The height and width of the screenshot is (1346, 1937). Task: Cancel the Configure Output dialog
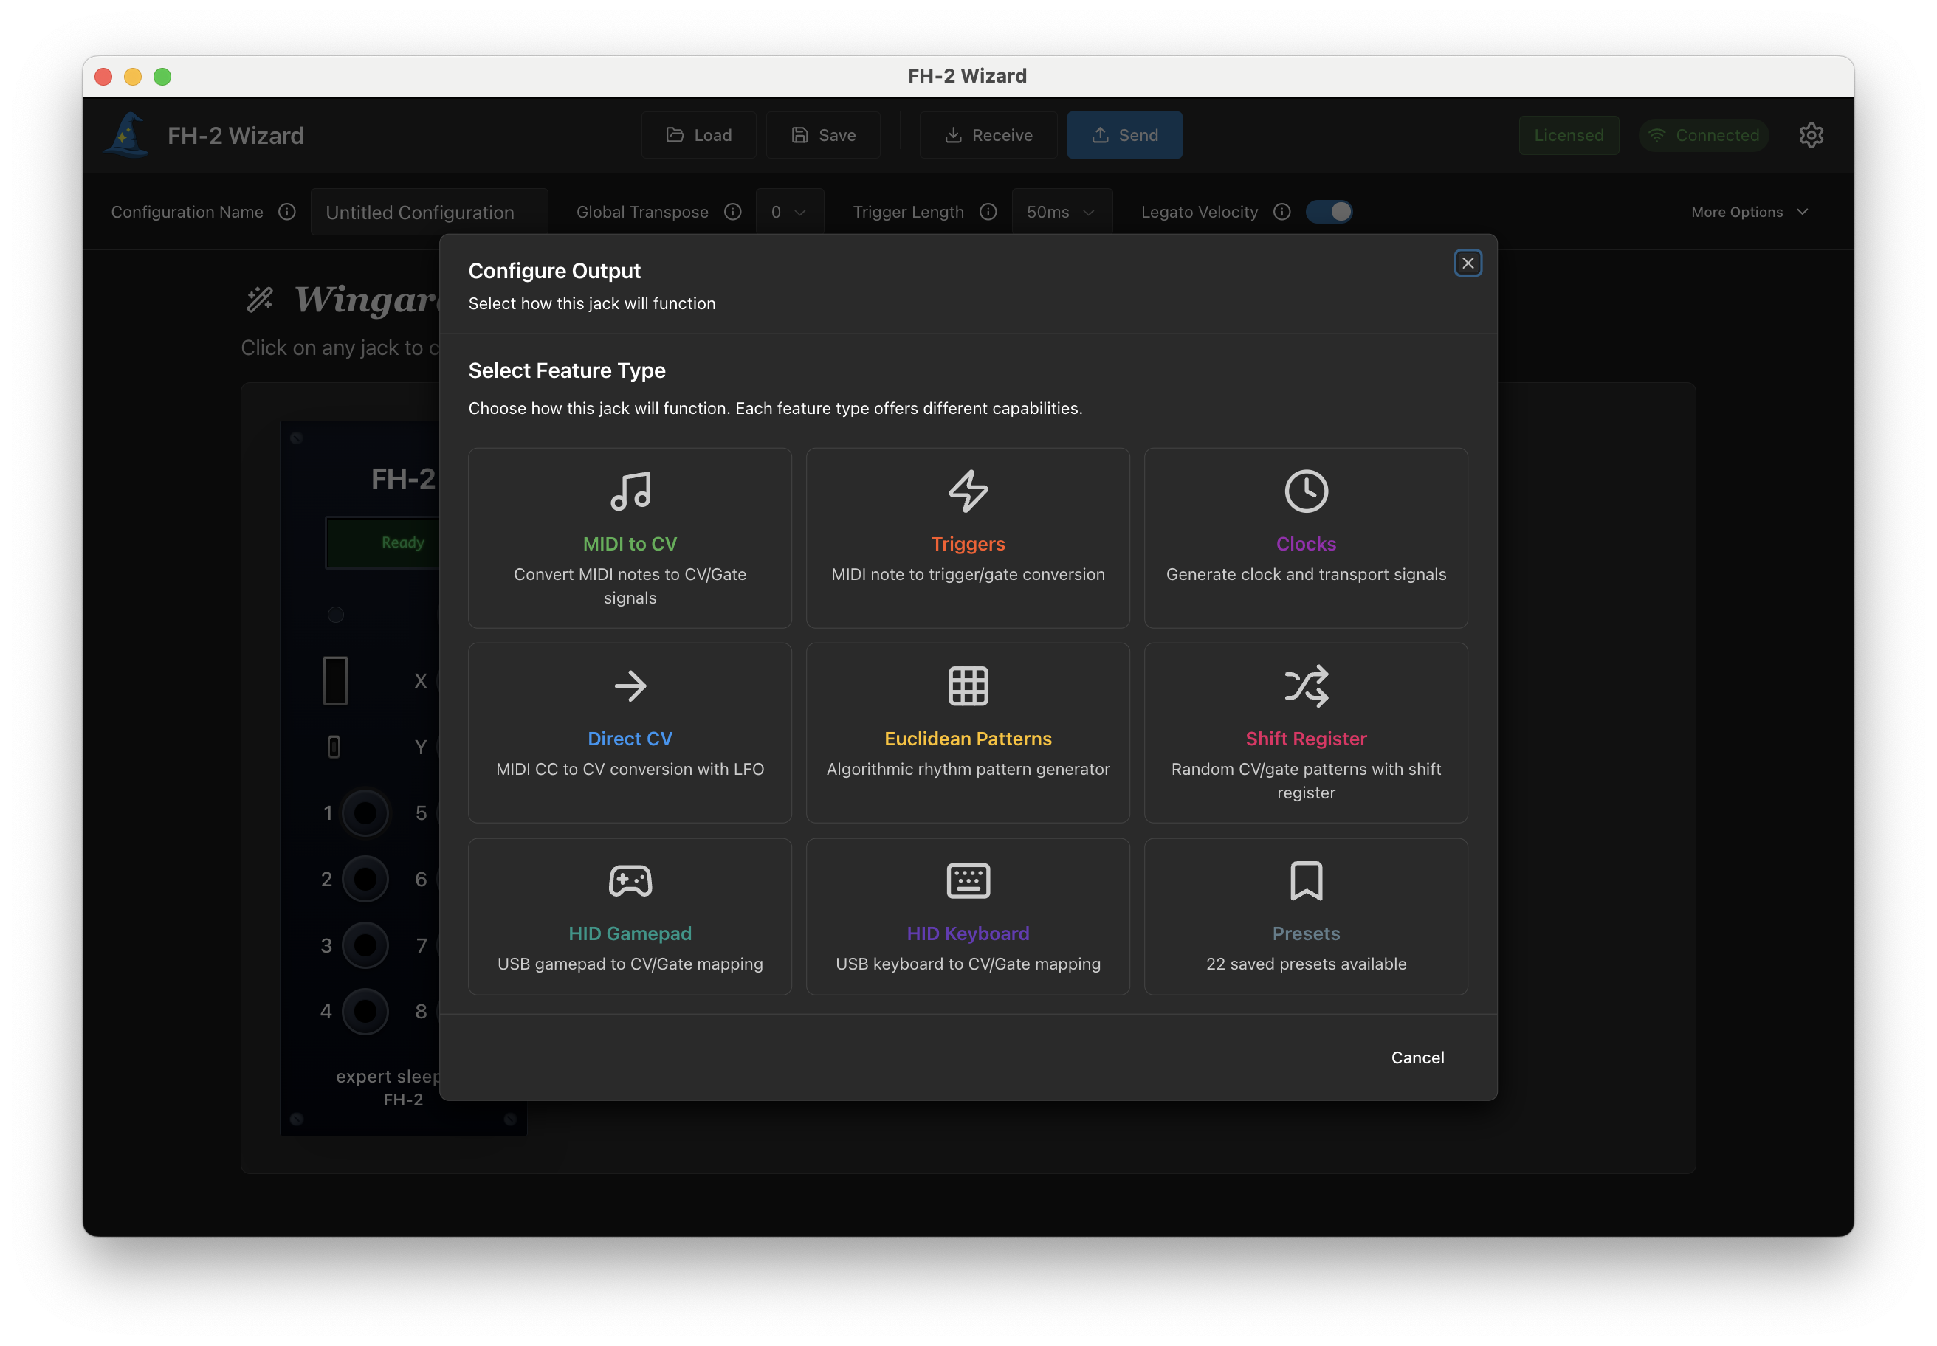pyautogui.click(x=1417, y=1057)
